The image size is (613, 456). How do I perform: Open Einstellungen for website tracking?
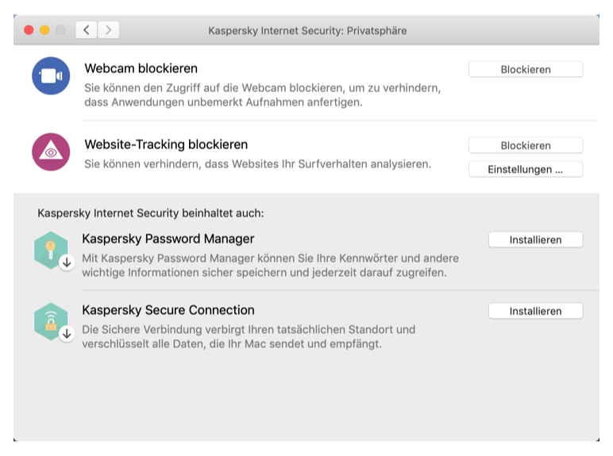pos(525,170)
